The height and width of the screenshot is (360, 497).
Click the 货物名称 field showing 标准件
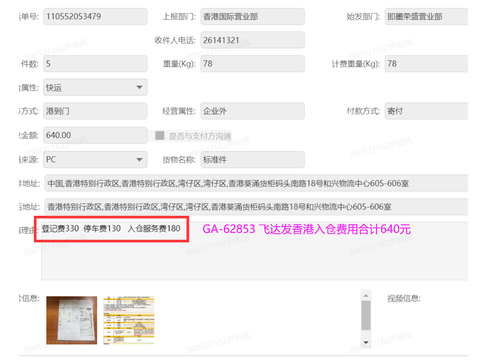click(x=252, y=160)
